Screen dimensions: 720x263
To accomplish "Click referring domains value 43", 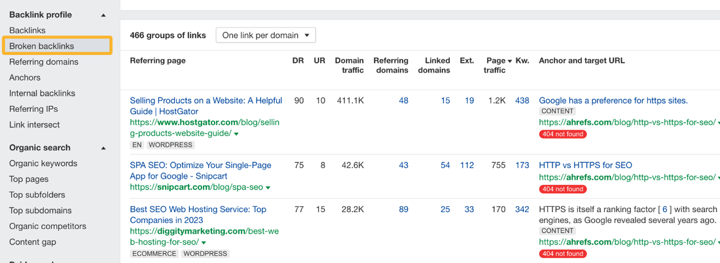I will pyautogui.click(x=403, y=166).
